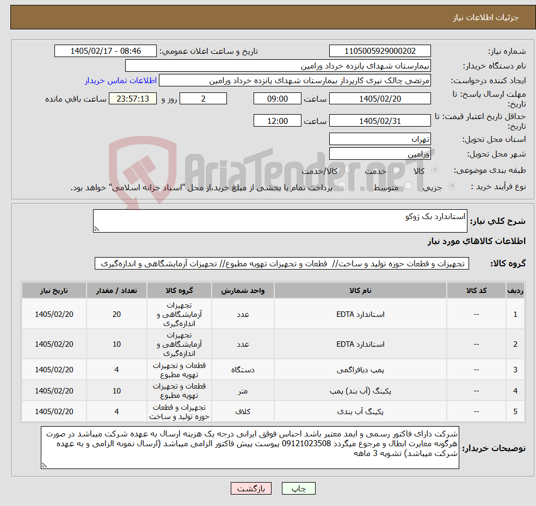The width and height of the screenshot is (536, 506).
Task: Click the delivery city field ورامین
Action: click(x=380, y=154)
